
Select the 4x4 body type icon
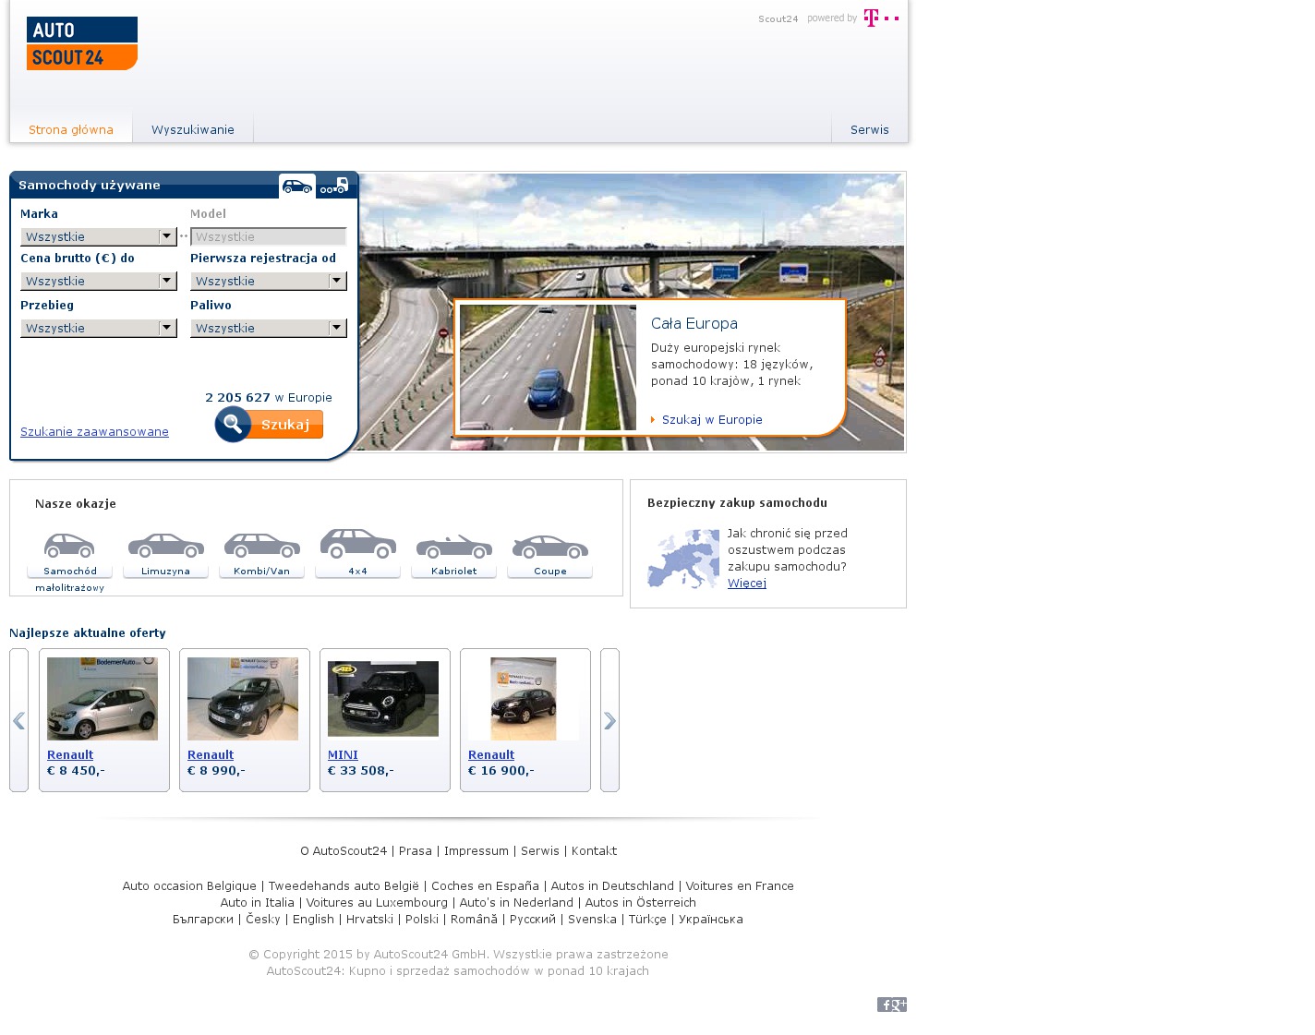pos(358,545)
